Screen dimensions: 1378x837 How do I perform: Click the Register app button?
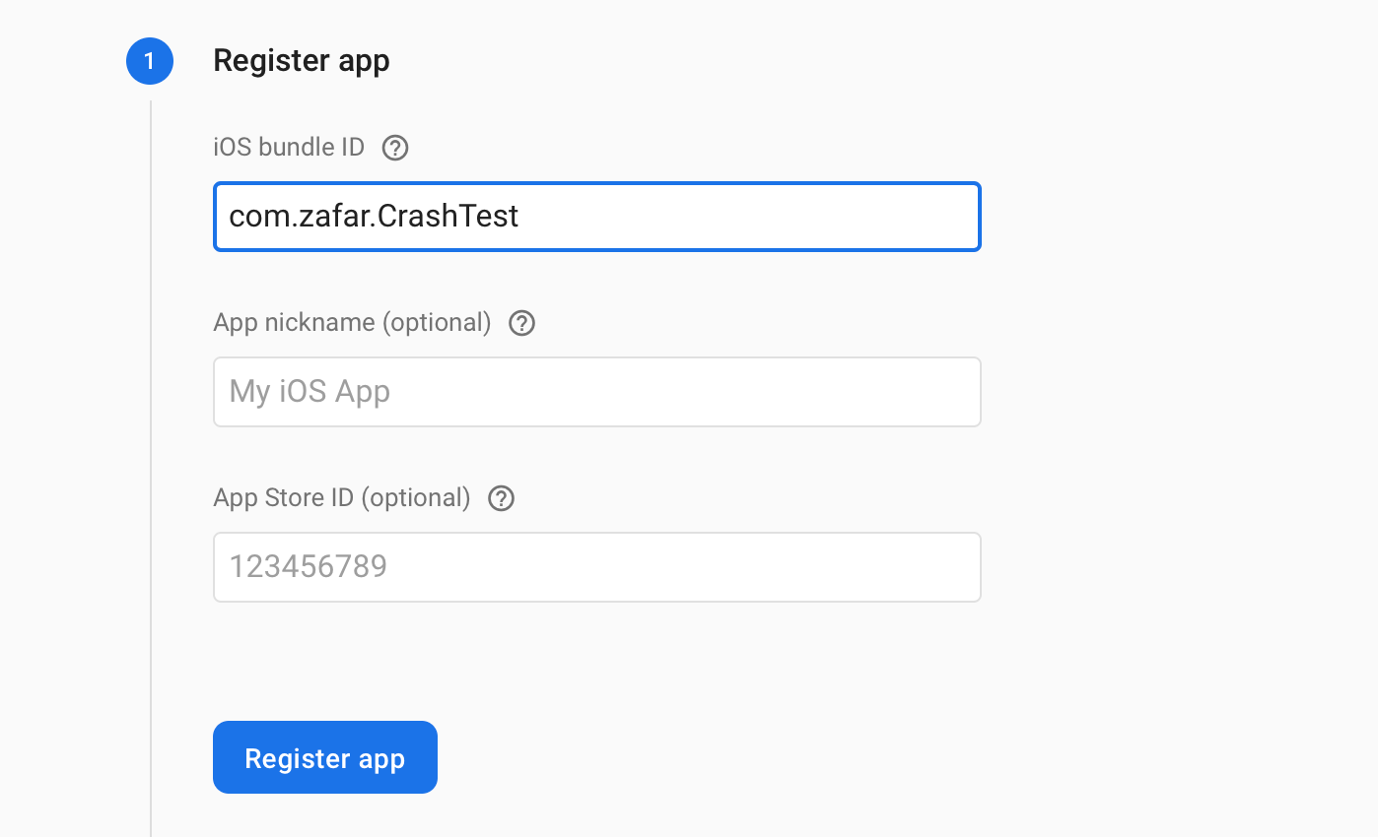[x=324, y=757]
